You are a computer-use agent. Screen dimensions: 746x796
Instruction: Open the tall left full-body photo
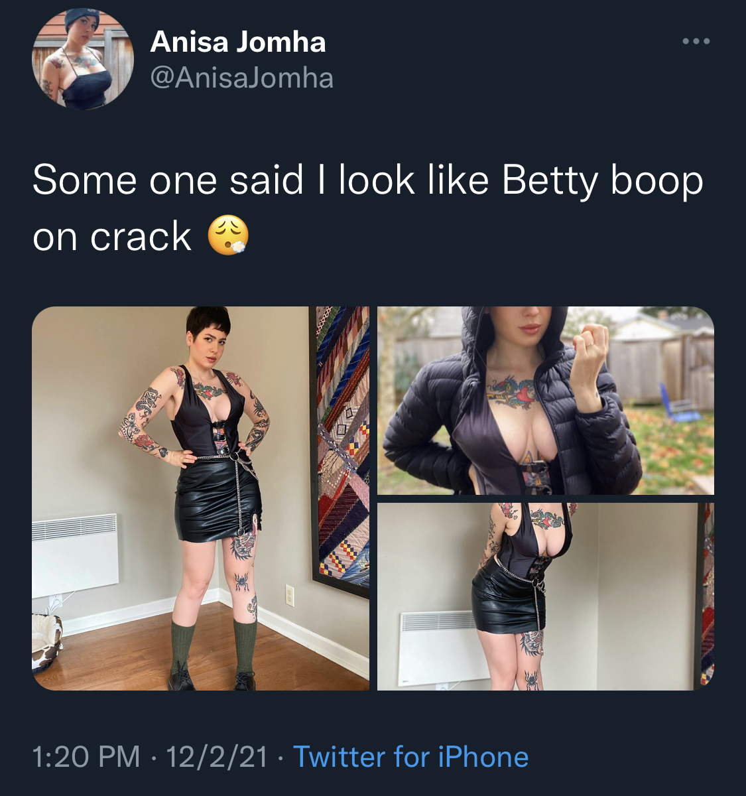click(200, 498)
